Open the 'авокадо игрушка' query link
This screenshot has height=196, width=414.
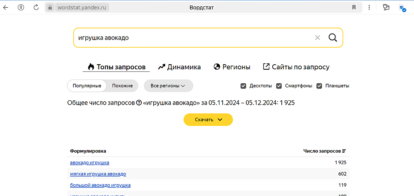point(90,162)
